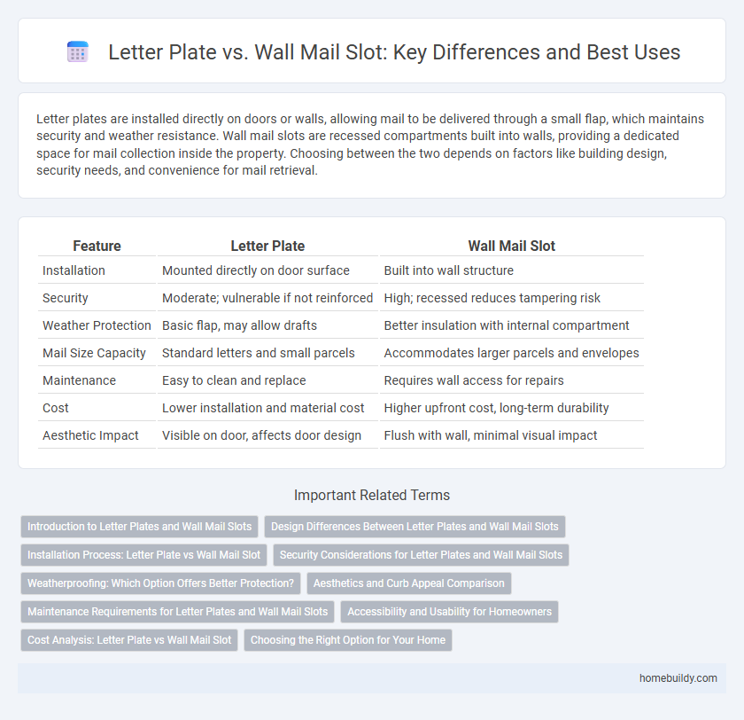The image size is (744, 720).
Task: Select the introduction paragraph text
Action: (x=372, y=144)
